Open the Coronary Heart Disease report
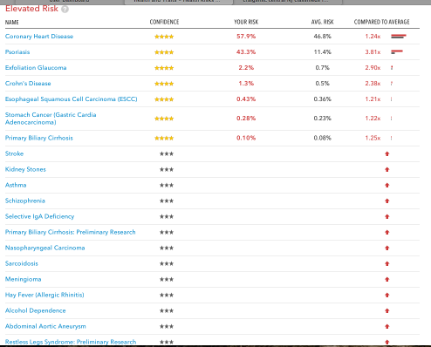 point(39,37)
